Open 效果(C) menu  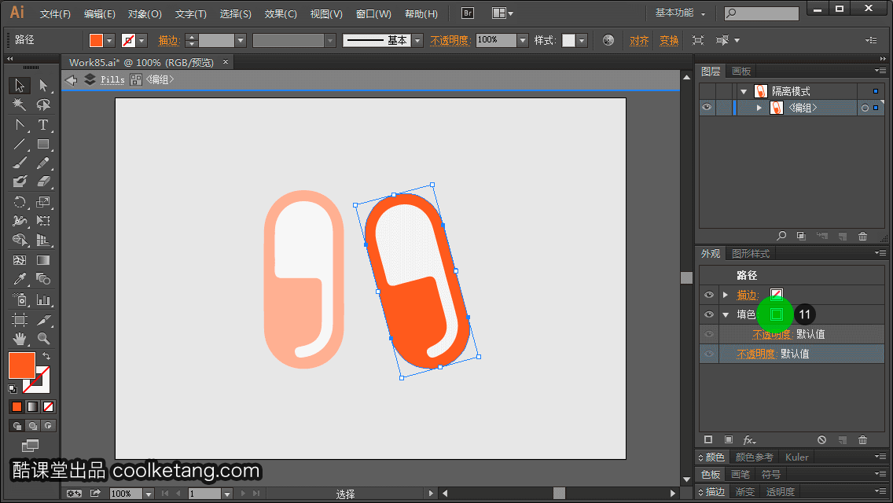281,13
